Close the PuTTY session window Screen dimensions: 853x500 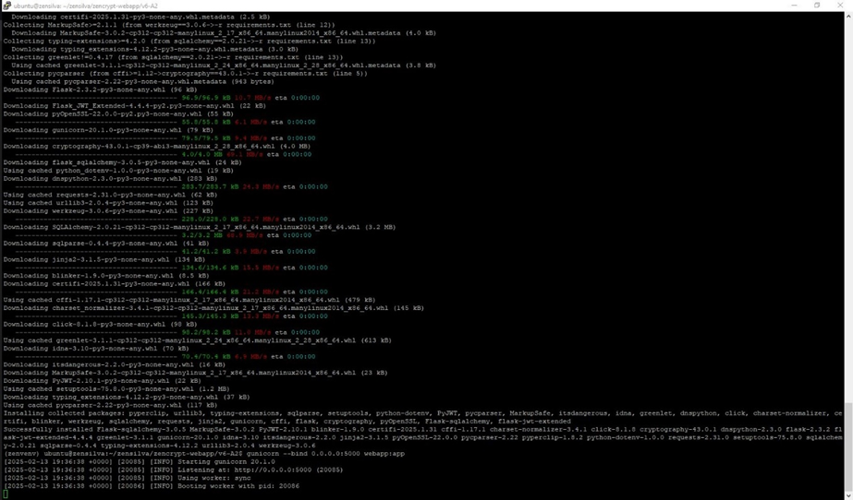(x=842, y=6)
